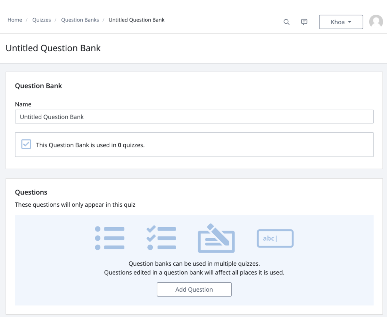Click the bold 0 quizzes count text
387x317 pixels.
[120, 145]
